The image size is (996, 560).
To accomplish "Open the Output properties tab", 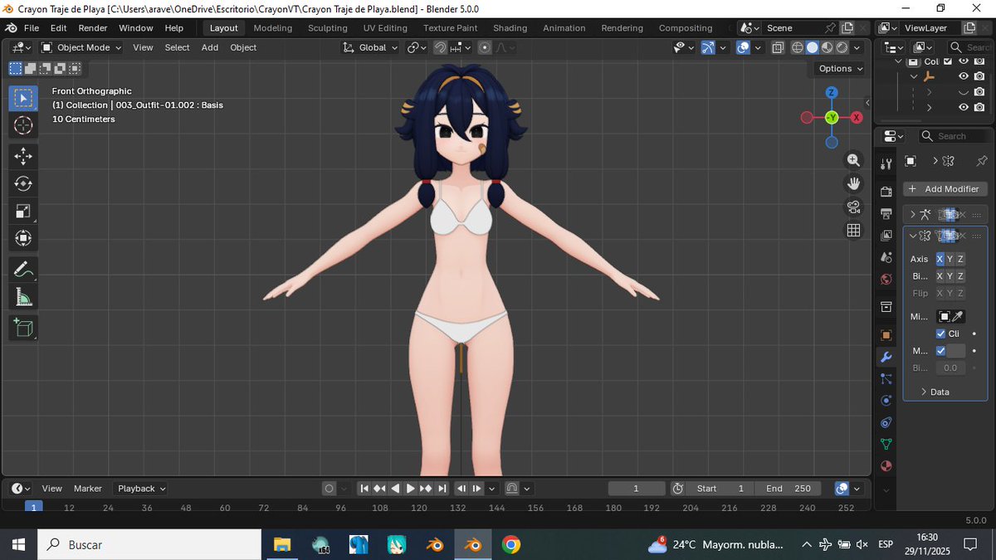I will pos(886,214).
